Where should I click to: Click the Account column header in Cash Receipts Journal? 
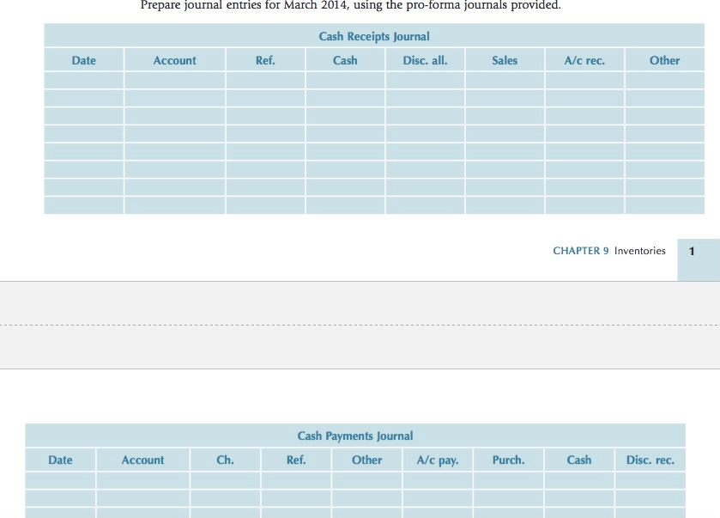coord(174,60)
